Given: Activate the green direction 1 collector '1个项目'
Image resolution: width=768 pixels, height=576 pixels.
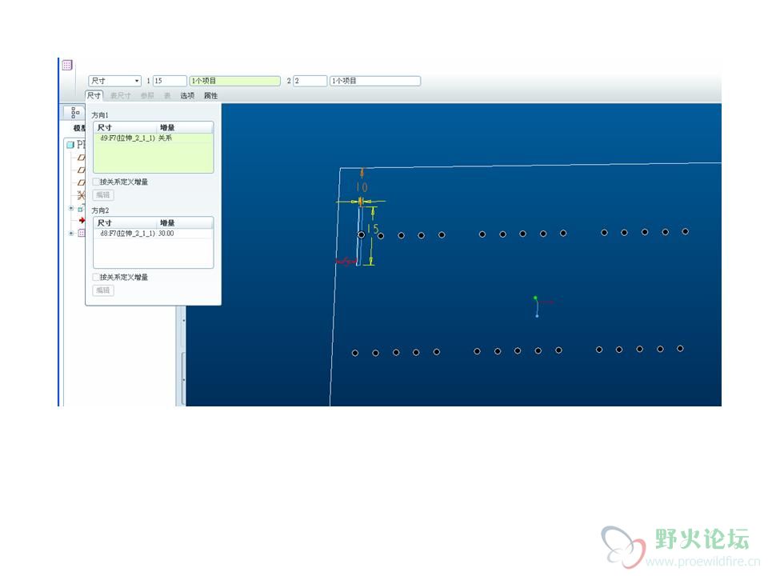Looking at the screenshot, I should point(234,81).
